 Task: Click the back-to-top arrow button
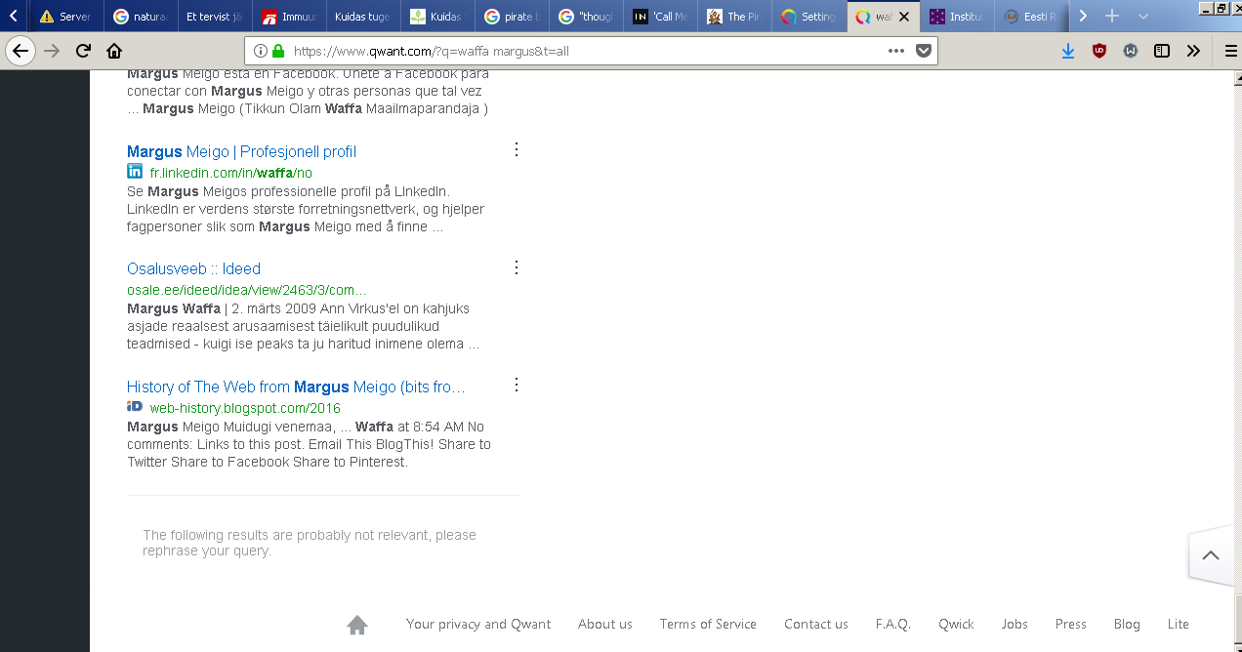pos(1211,556)
